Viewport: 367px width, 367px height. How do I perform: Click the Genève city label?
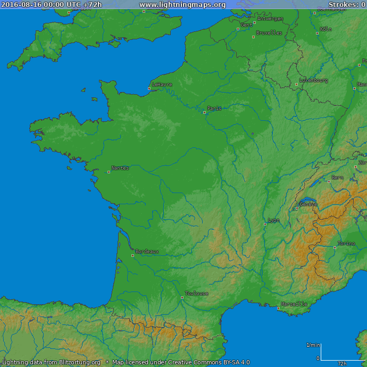pos(308,204)
